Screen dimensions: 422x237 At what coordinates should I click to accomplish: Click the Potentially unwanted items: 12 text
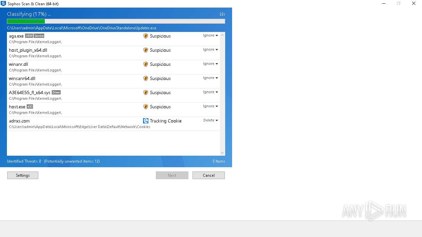click(x=72, y=161)
